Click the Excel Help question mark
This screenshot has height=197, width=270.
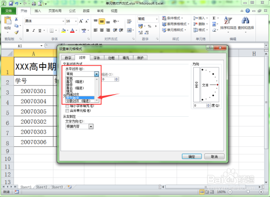tap(248, 11)
